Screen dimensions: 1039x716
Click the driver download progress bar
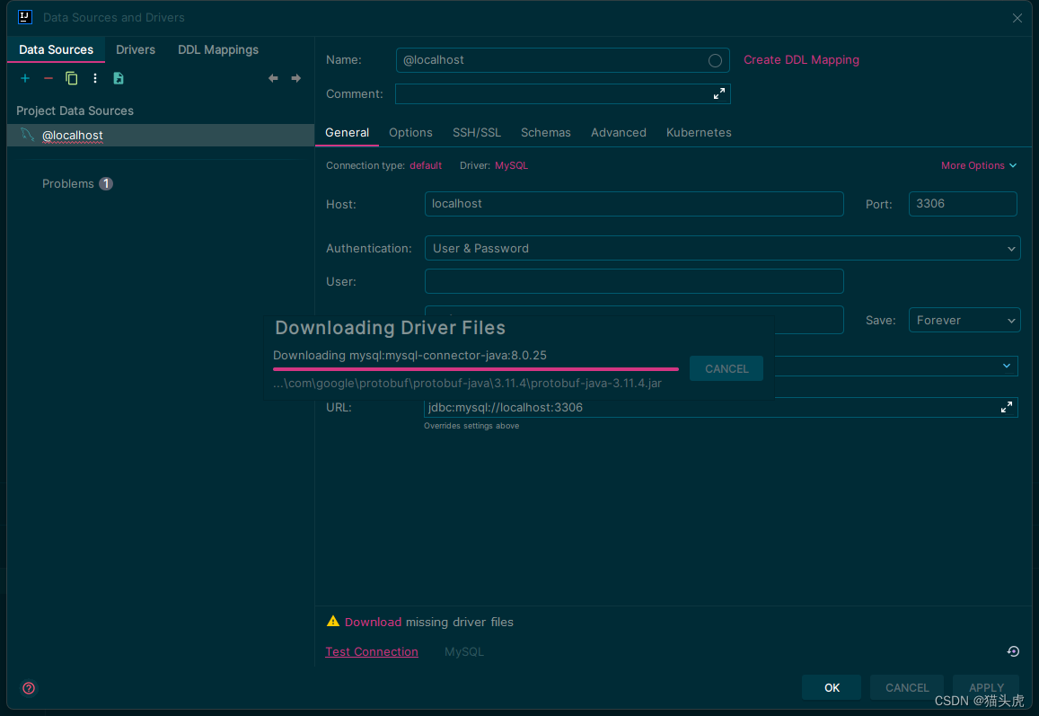pyautogui.click(x=476, y=370)
